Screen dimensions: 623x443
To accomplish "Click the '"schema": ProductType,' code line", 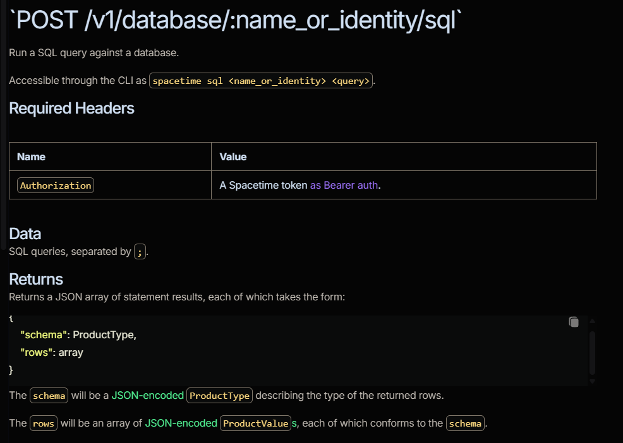I will click(78, 335).
